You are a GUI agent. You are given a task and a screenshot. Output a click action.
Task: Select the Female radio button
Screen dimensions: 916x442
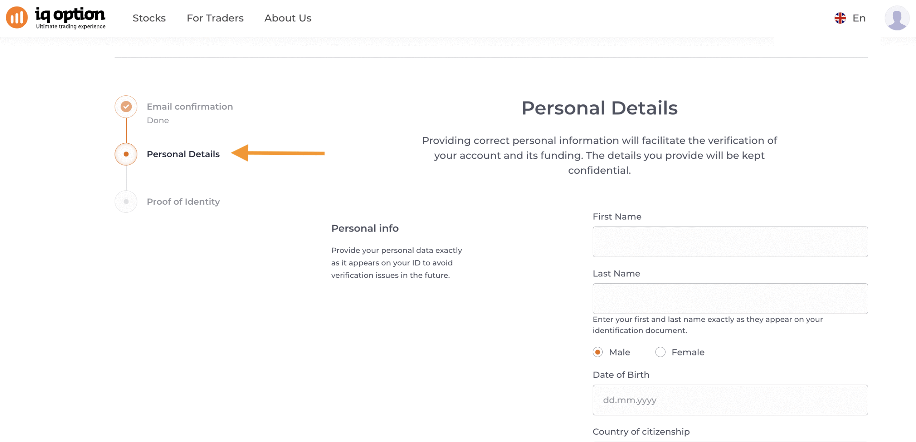[x=660, y=352]
